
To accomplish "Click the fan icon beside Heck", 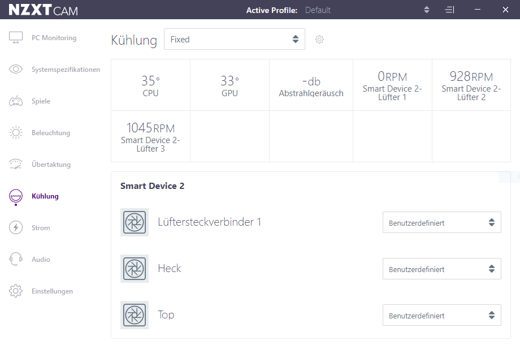I will (x=135, y=269).
